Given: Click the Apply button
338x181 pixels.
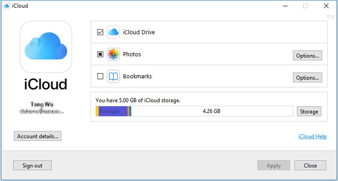Looking at the screenshot, I should 274,166.
